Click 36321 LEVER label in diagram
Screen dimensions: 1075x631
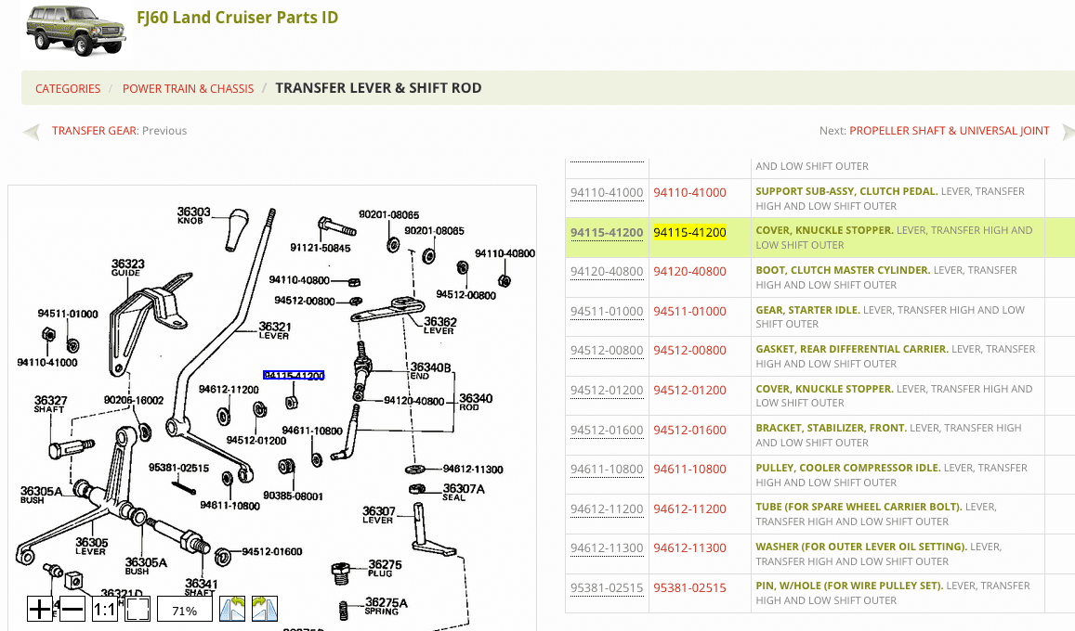pos(275,330)
